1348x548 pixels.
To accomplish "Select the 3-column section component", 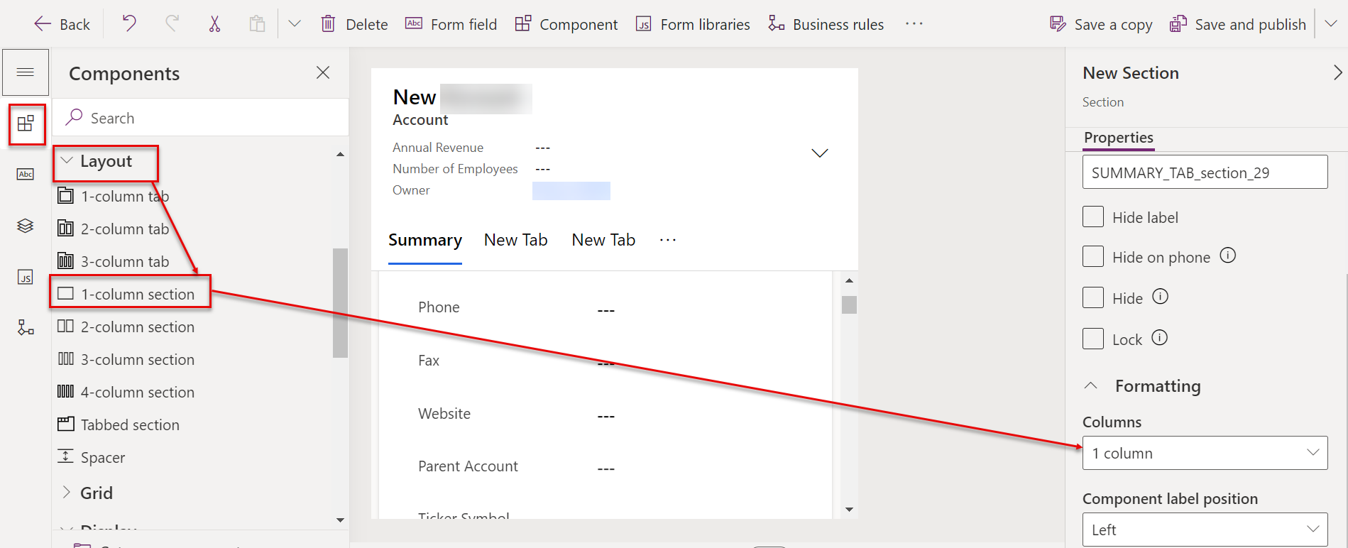I will 126,359.
